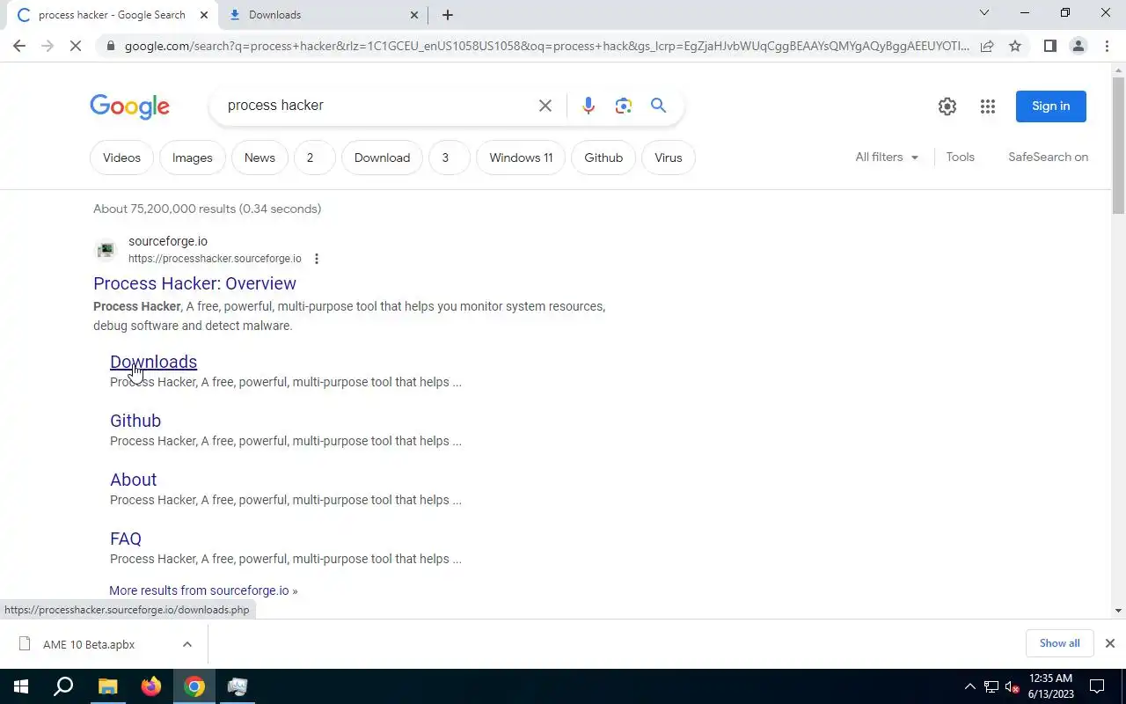Click the taskbar clock and date
This screenshot has height=704, width=1126.
1050,686
